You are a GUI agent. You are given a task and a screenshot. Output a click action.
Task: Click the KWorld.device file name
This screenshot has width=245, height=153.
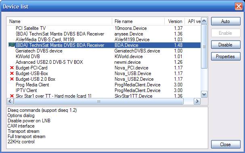[129, 57]
